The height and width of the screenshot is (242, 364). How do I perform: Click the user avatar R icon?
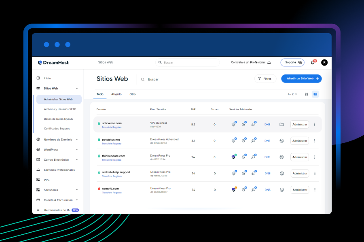pos(324,63)
